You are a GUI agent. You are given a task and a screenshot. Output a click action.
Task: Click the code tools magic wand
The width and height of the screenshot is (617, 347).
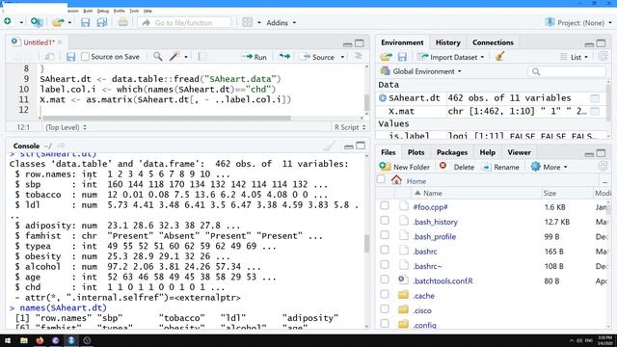(x=174, y=57)
